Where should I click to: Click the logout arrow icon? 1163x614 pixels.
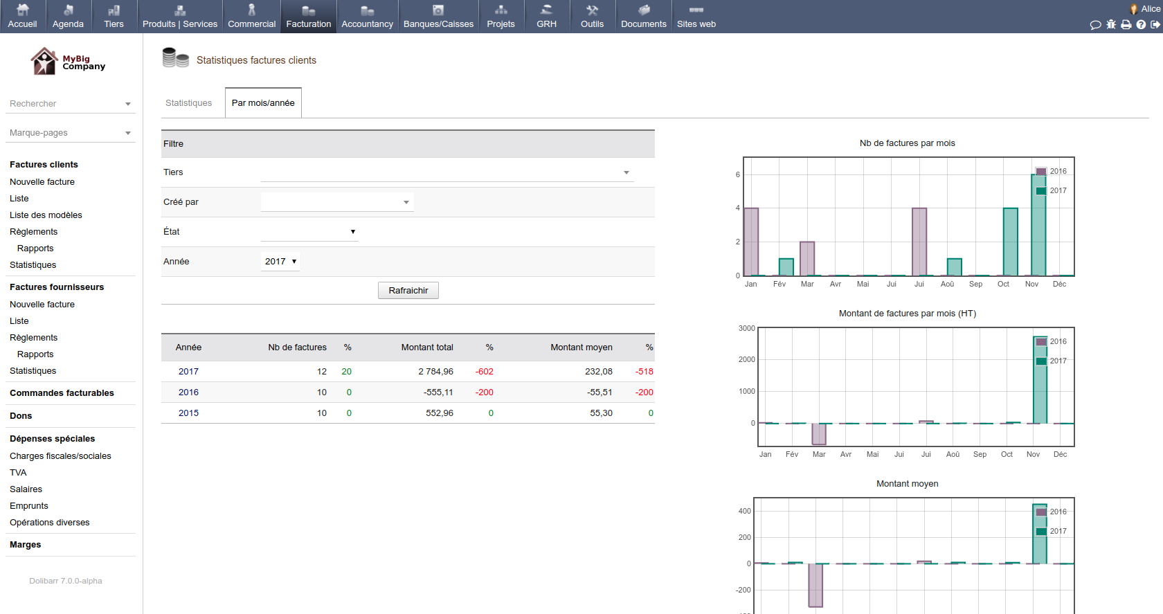1155,25
